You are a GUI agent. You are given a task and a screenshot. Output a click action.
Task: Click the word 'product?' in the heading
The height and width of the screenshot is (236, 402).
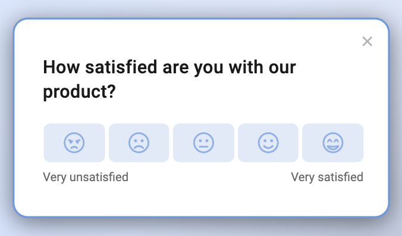(x=80, y=92)
